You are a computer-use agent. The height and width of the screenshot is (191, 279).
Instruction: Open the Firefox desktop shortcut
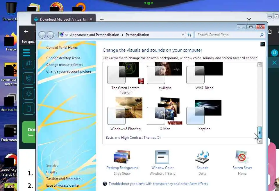[11, 42]
